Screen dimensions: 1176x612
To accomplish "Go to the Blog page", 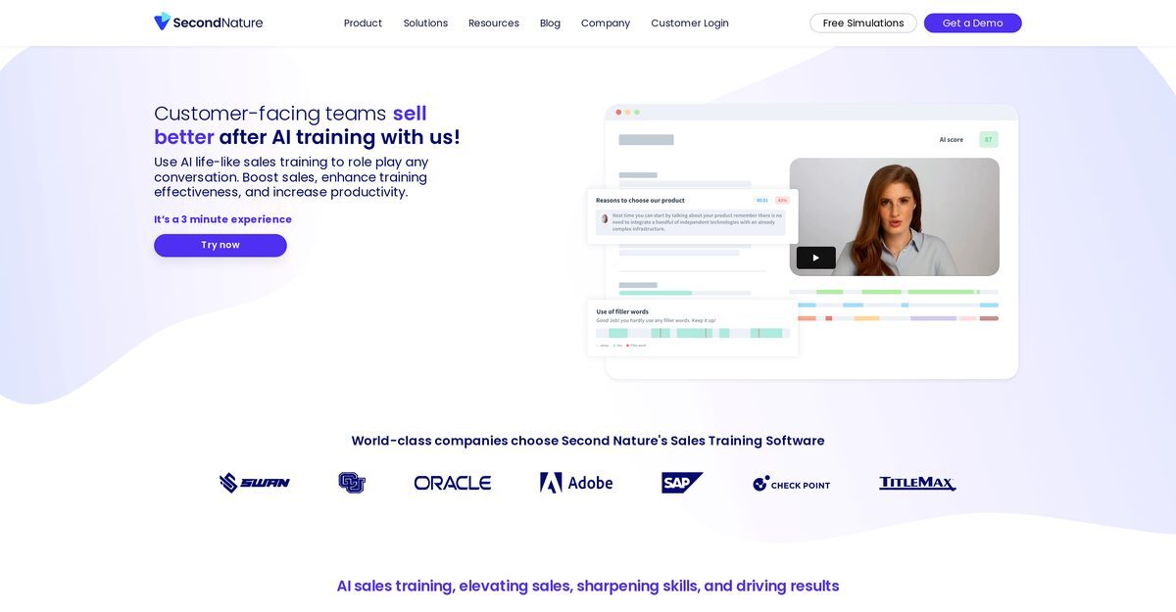I will (550, 24).
